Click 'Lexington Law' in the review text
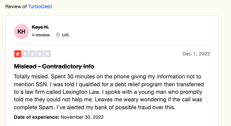The height and width of the screenshot is (126, 231). tap(81, 92)
